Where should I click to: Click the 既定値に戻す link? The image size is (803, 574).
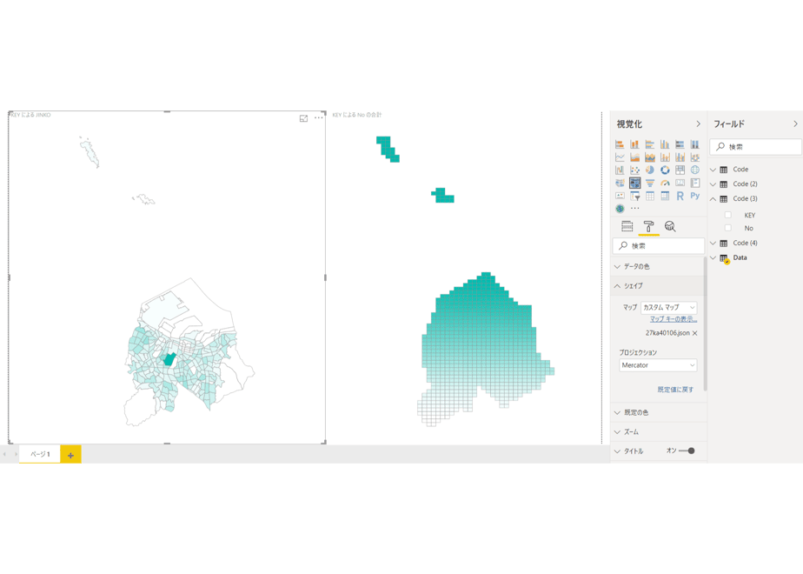(675, 390)
